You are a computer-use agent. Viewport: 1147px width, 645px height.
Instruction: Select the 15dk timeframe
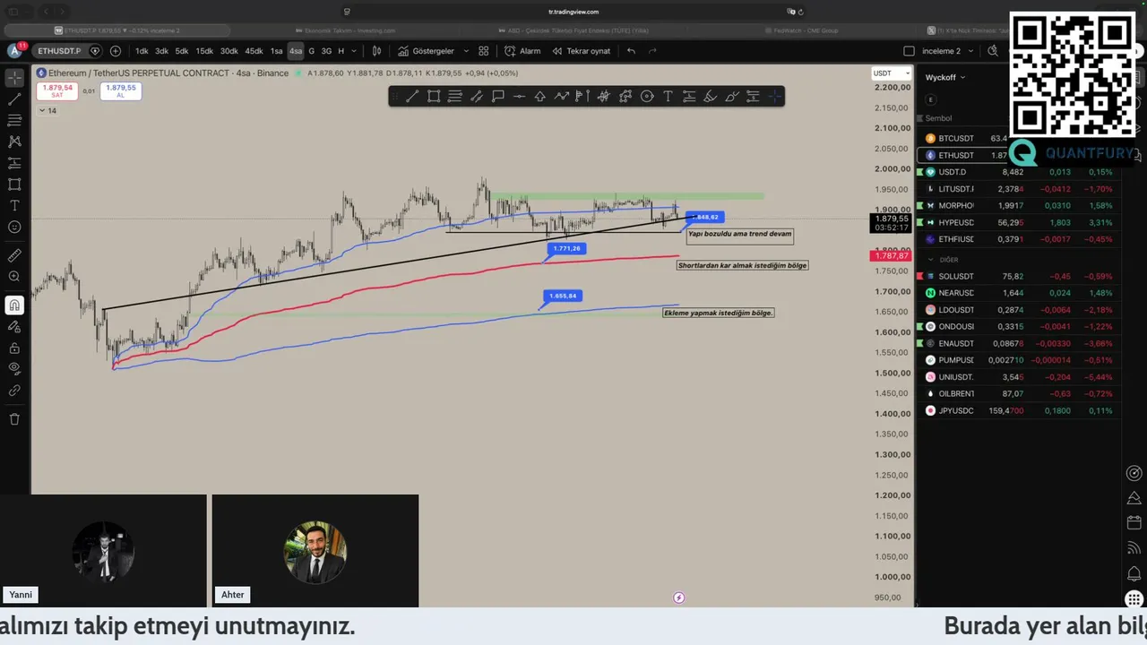pyautogui.click(x=204, y=51)
